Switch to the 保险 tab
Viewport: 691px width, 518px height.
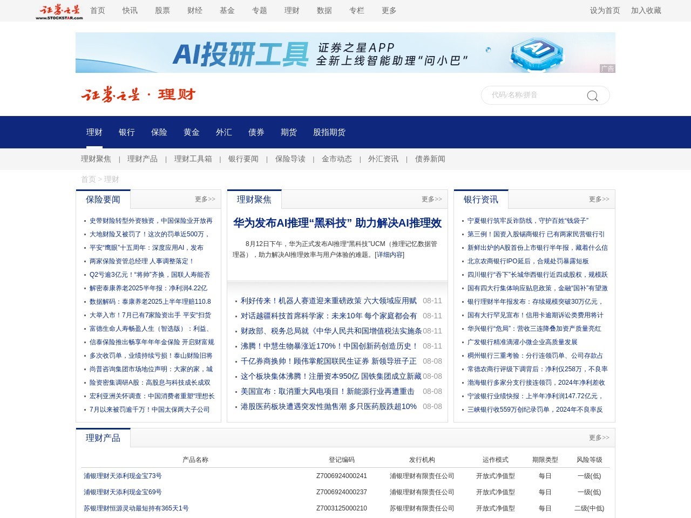click(x=159, y=132)
